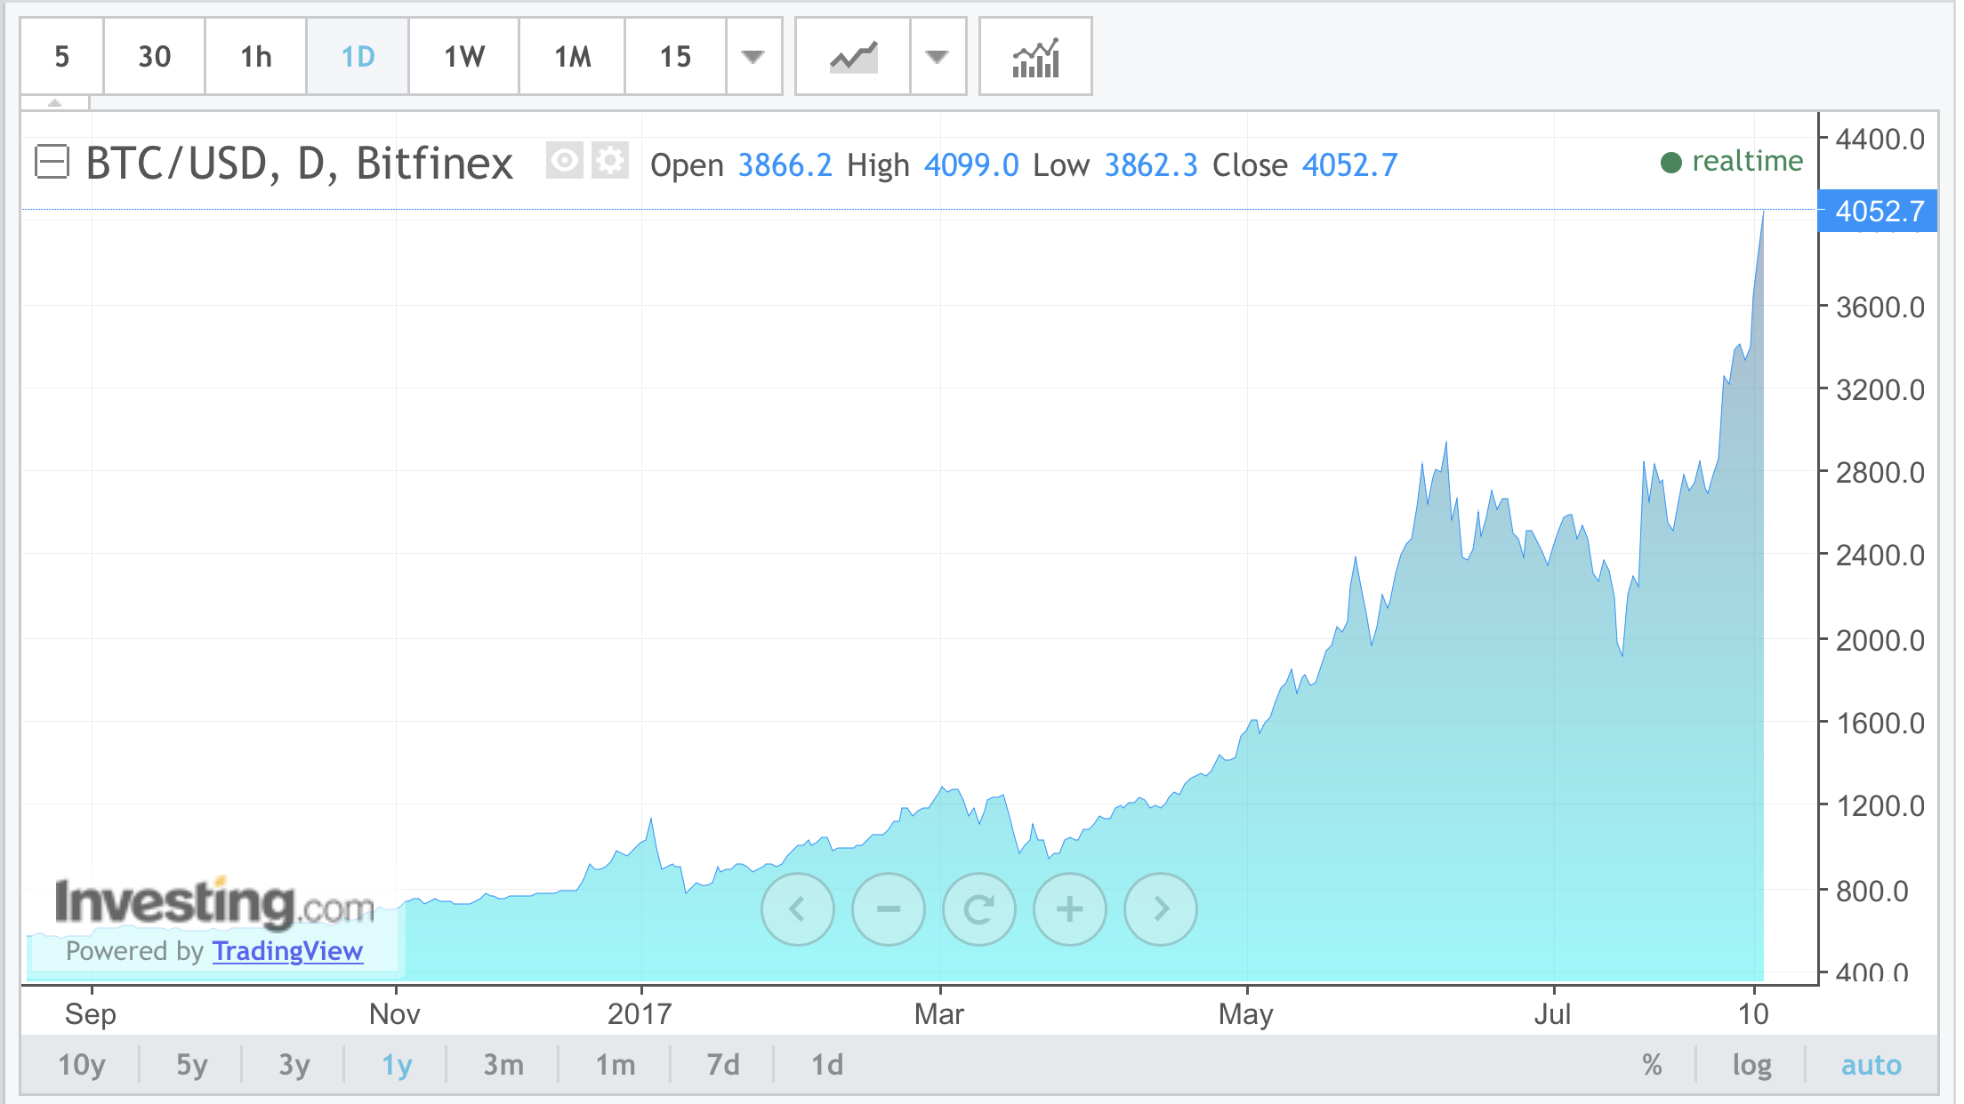Click the May label on time axis
1964x1104 pixels.
click(x=1245, y=1014)
